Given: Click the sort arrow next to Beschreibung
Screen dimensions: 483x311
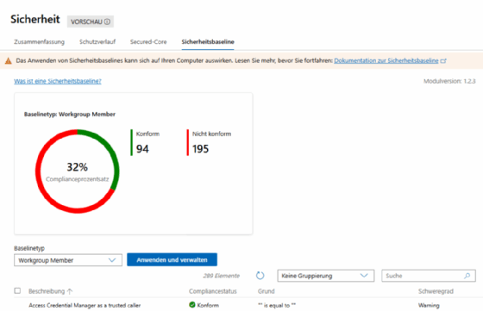Looking at the screenshot, I should [70, 291].
